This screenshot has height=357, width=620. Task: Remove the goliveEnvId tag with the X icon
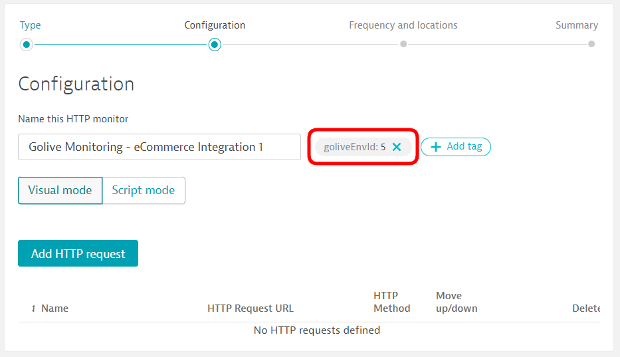pyautogui.click(x=397, y=147)
